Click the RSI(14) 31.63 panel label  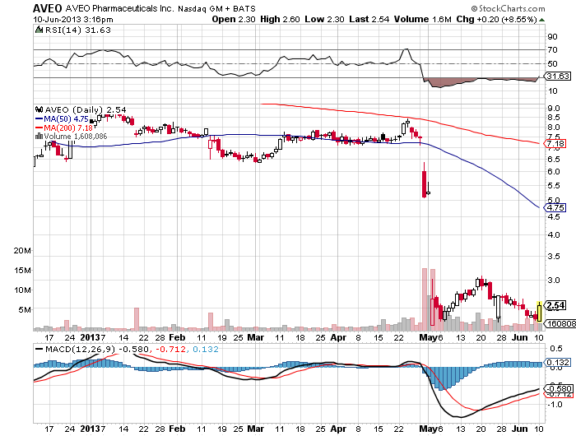tap(78, 30)
